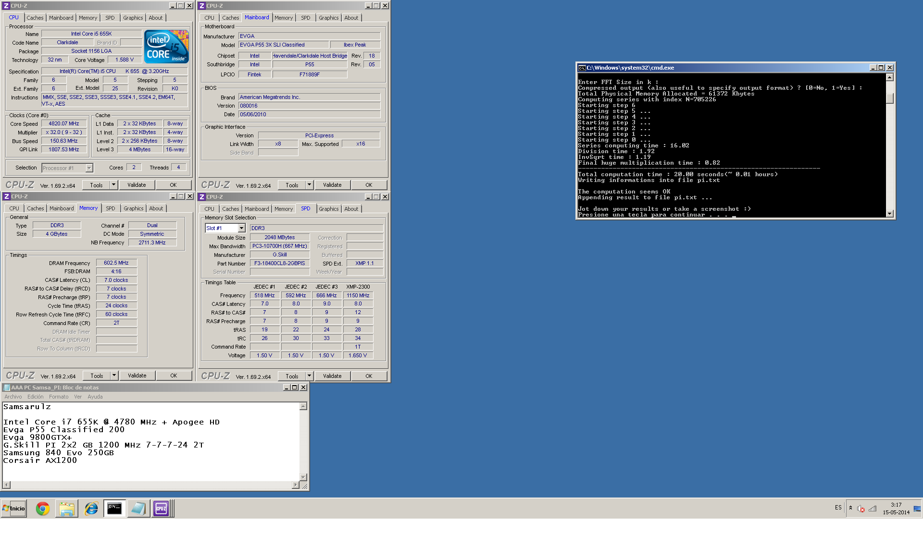This screenshot has height=545, width=923.
Task: Open the Processor #1 selection dropdown
Action: click(x=89, y=168)
